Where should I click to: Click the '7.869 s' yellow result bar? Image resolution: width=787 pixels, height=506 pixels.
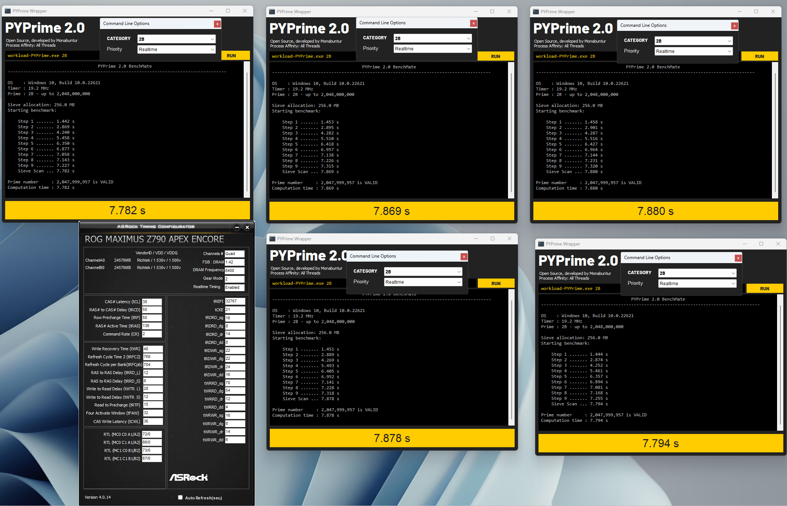click(x=392, y=211)
